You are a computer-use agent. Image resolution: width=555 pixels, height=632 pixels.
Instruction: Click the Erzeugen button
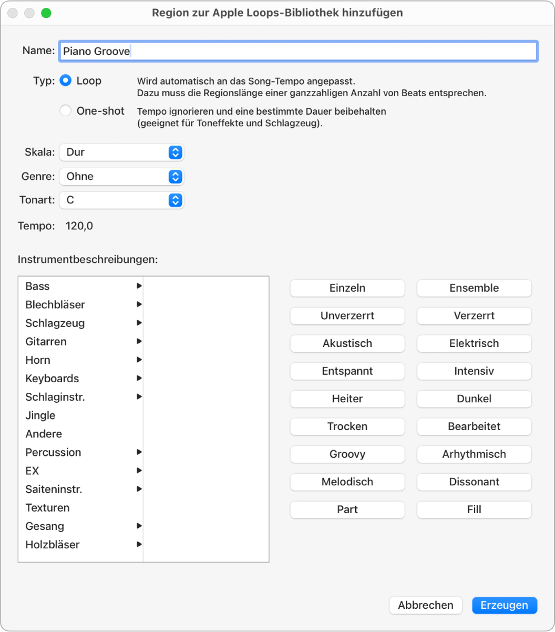point(505,605)
